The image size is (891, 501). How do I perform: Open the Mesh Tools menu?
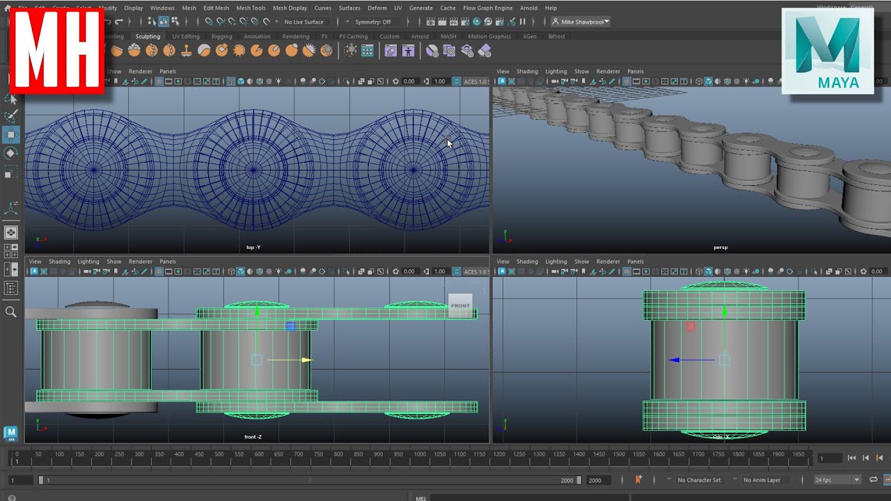[x=251, y=8]
